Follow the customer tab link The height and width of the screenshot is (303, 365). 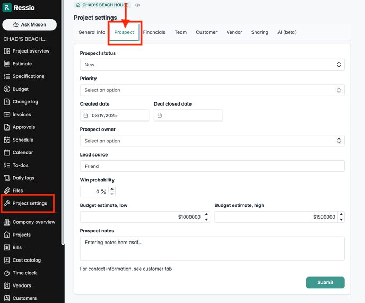click(x=157, y=269)
